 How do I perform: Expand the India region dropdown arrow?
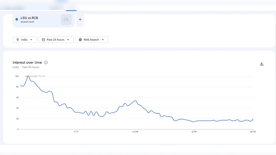[31, 40]
